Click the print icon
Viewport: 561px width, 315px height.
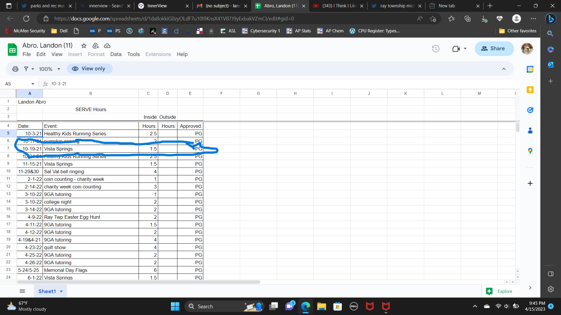click(x=15, y=69)
